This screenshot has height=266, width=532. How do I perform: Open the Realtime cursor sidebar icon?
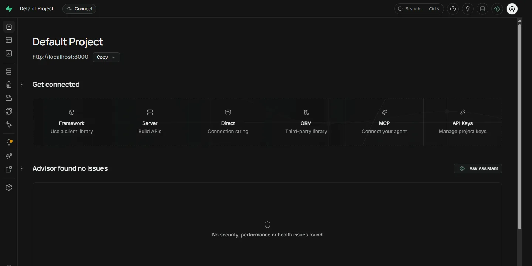9,125
